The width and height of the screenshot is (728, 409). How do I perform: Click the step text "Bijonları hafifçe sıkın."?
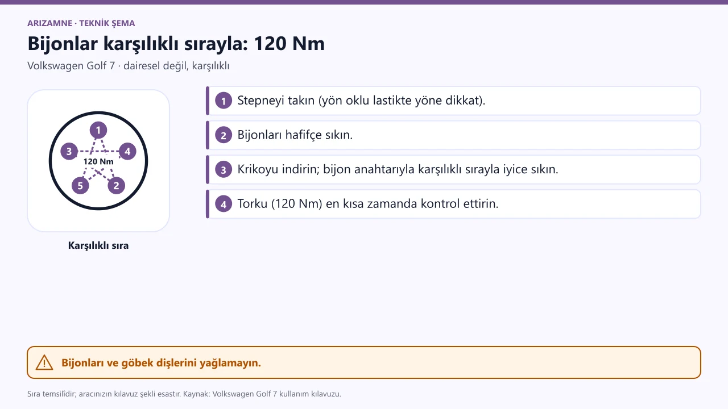pos(295,135)
